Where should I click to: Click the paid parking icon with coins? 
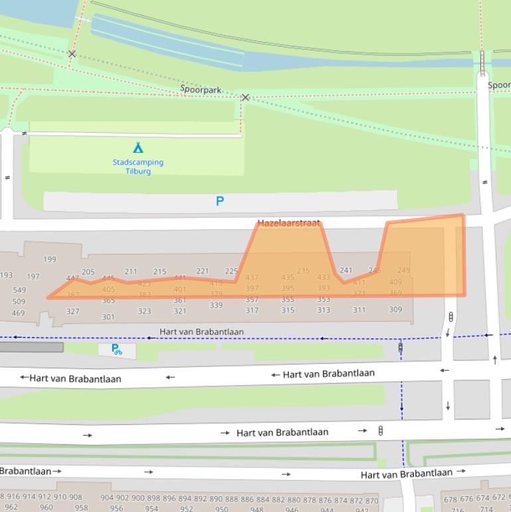point(116,349)
